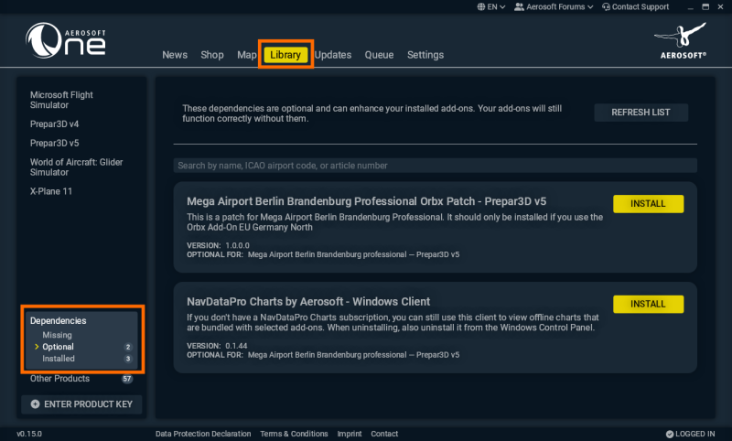Viewport: 732px width, 441px height.
Task: Focus the search by name field
Action: (436, 166)
